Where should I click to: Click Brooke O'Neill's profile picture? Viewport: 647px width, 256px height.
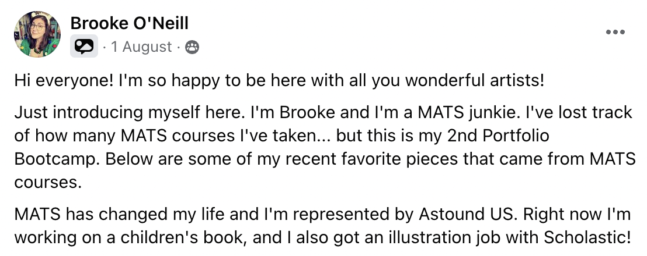(37, 34)
